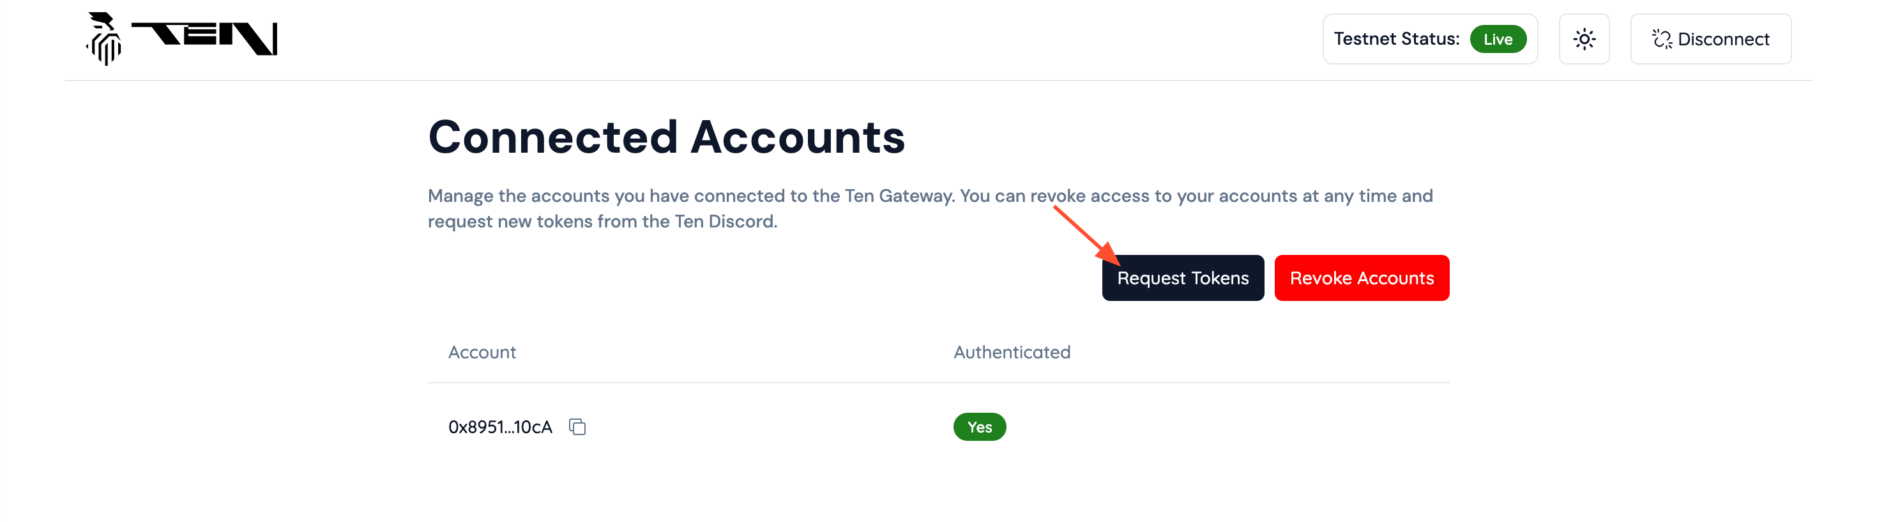Click the Testnet Status label
The height and width of the screenshot is (522, 1877).
tap(1396, 38)
